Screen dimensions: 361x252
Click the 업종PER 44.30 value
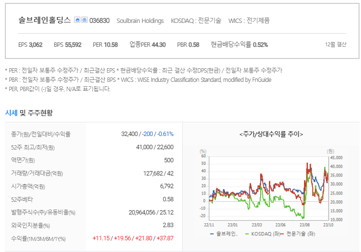click(148, 44)
